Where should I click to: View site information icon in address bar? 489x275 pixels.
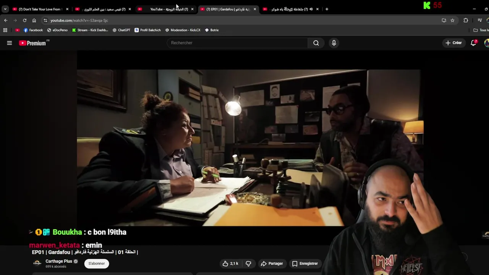click(x=45, y=20)
